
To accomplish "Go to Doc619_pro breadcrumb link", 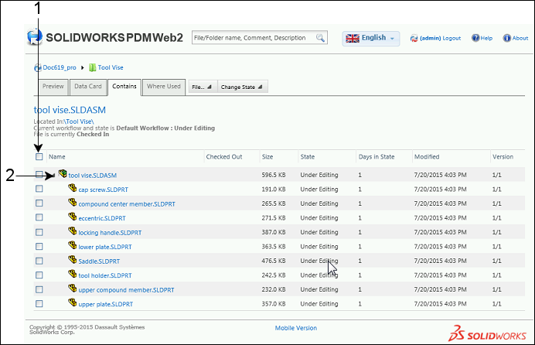I will [60, 67].
